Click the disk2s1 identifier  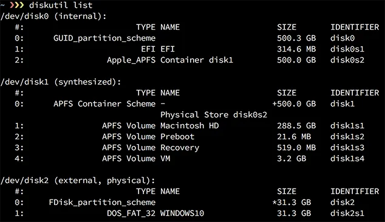(x=347, y=213)
